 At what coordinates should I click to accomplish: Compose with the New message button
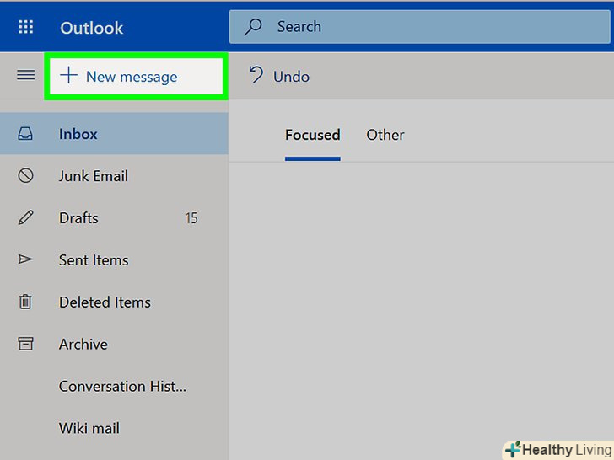point(136,77)
